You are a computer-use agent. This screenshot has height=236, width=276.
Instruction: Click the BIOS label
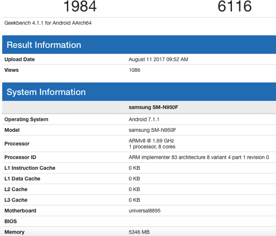pos(10,221)
